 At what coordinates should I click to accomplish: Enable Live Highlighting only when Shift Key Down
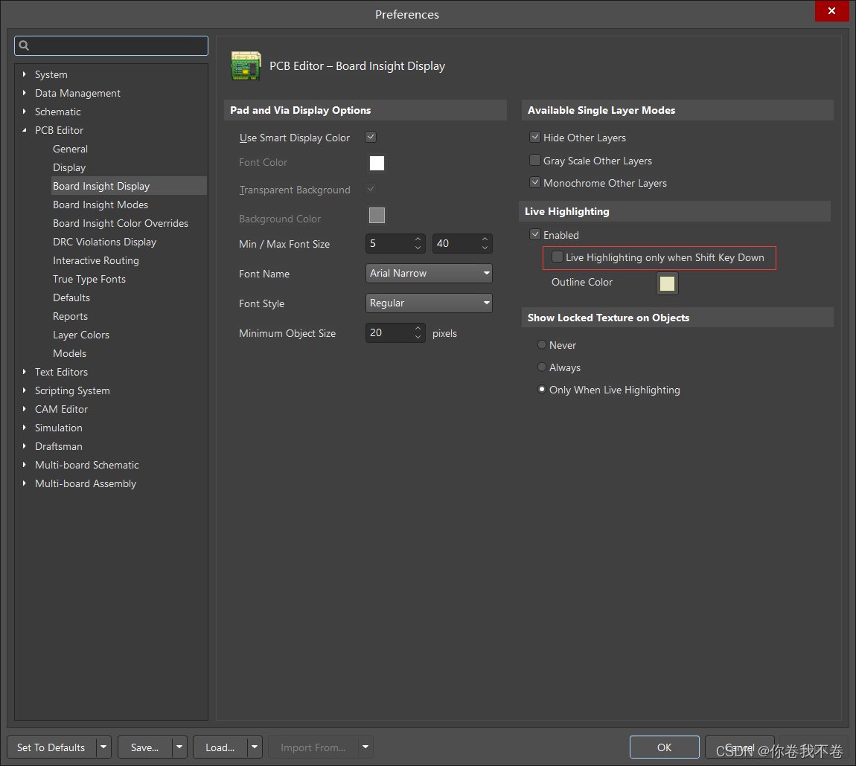(x=558, y=257)
